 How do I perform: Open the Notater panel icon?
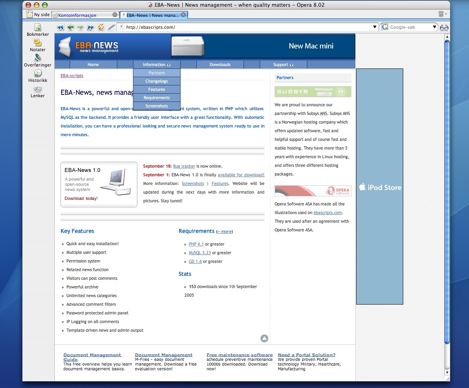tap(38, 43)
